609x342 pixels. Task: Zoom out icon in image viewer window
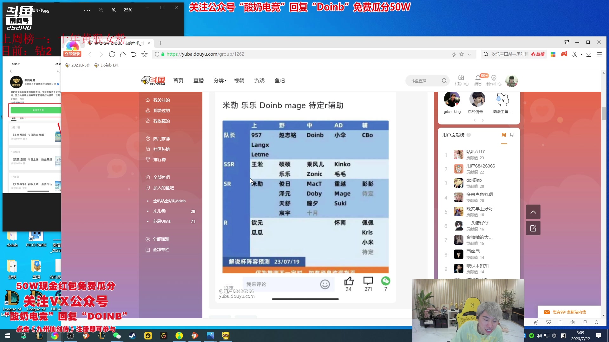[101, 10]
